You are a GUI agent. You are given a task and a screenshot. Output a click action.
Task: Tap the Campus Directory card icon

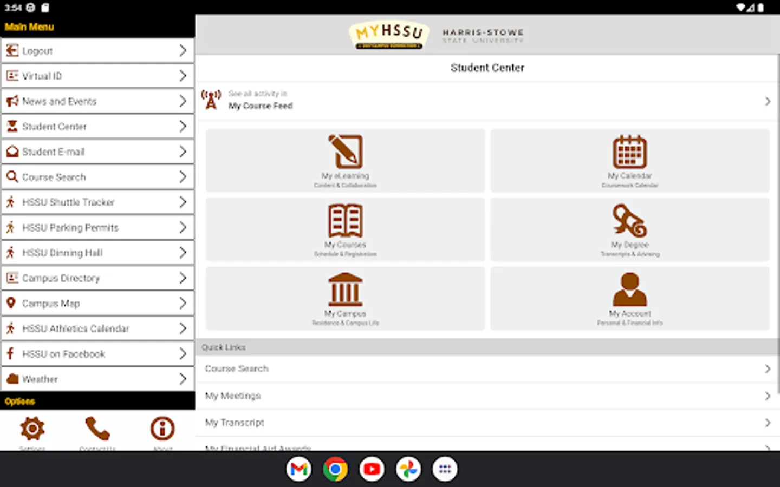[12, 278]
